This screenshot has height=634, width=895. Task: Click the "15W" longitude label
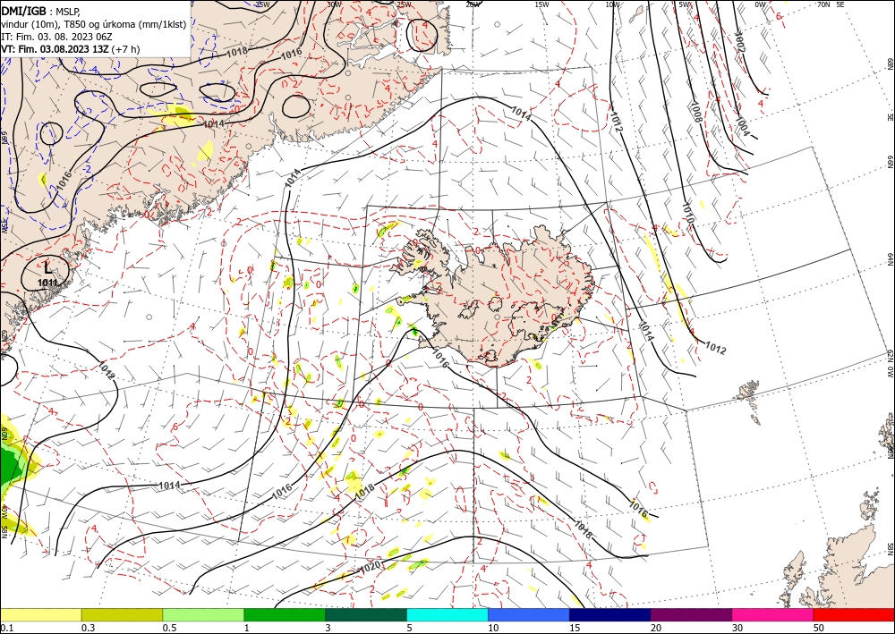541,4
